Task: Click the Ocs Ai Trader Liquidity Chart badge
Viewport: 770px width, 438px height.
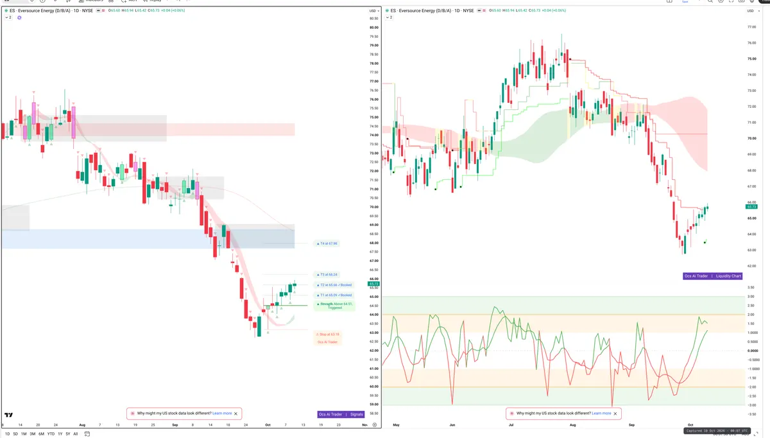Action: (714, 276)
